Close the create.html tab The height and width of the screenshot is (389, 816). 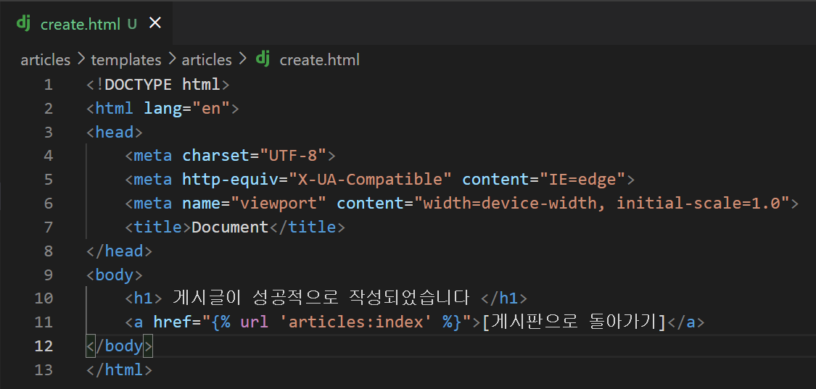pos(155,23)
